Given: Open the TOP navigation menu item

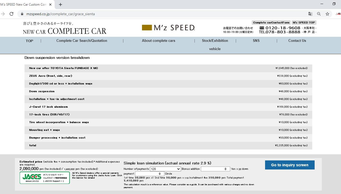Looking at the screenshot, I should [x=29, y=41].
